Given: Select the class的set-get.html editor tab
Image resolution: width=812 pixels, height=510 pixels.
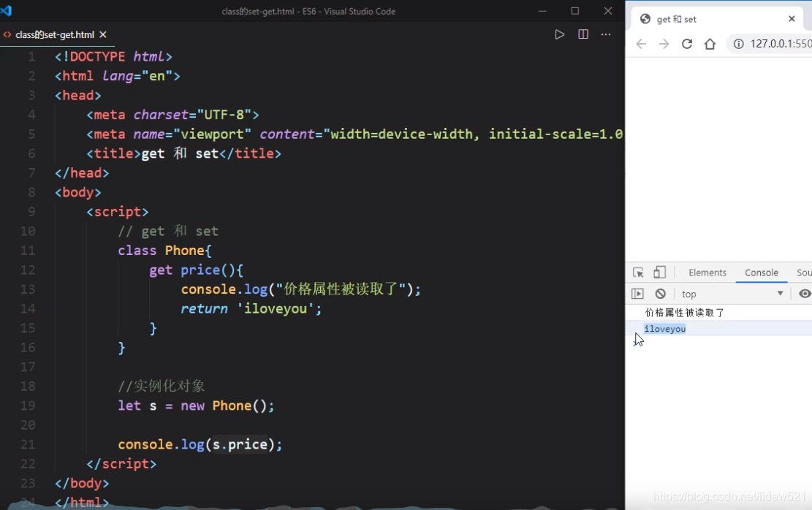Looking at the screenshot, I should tap(55, 34).
